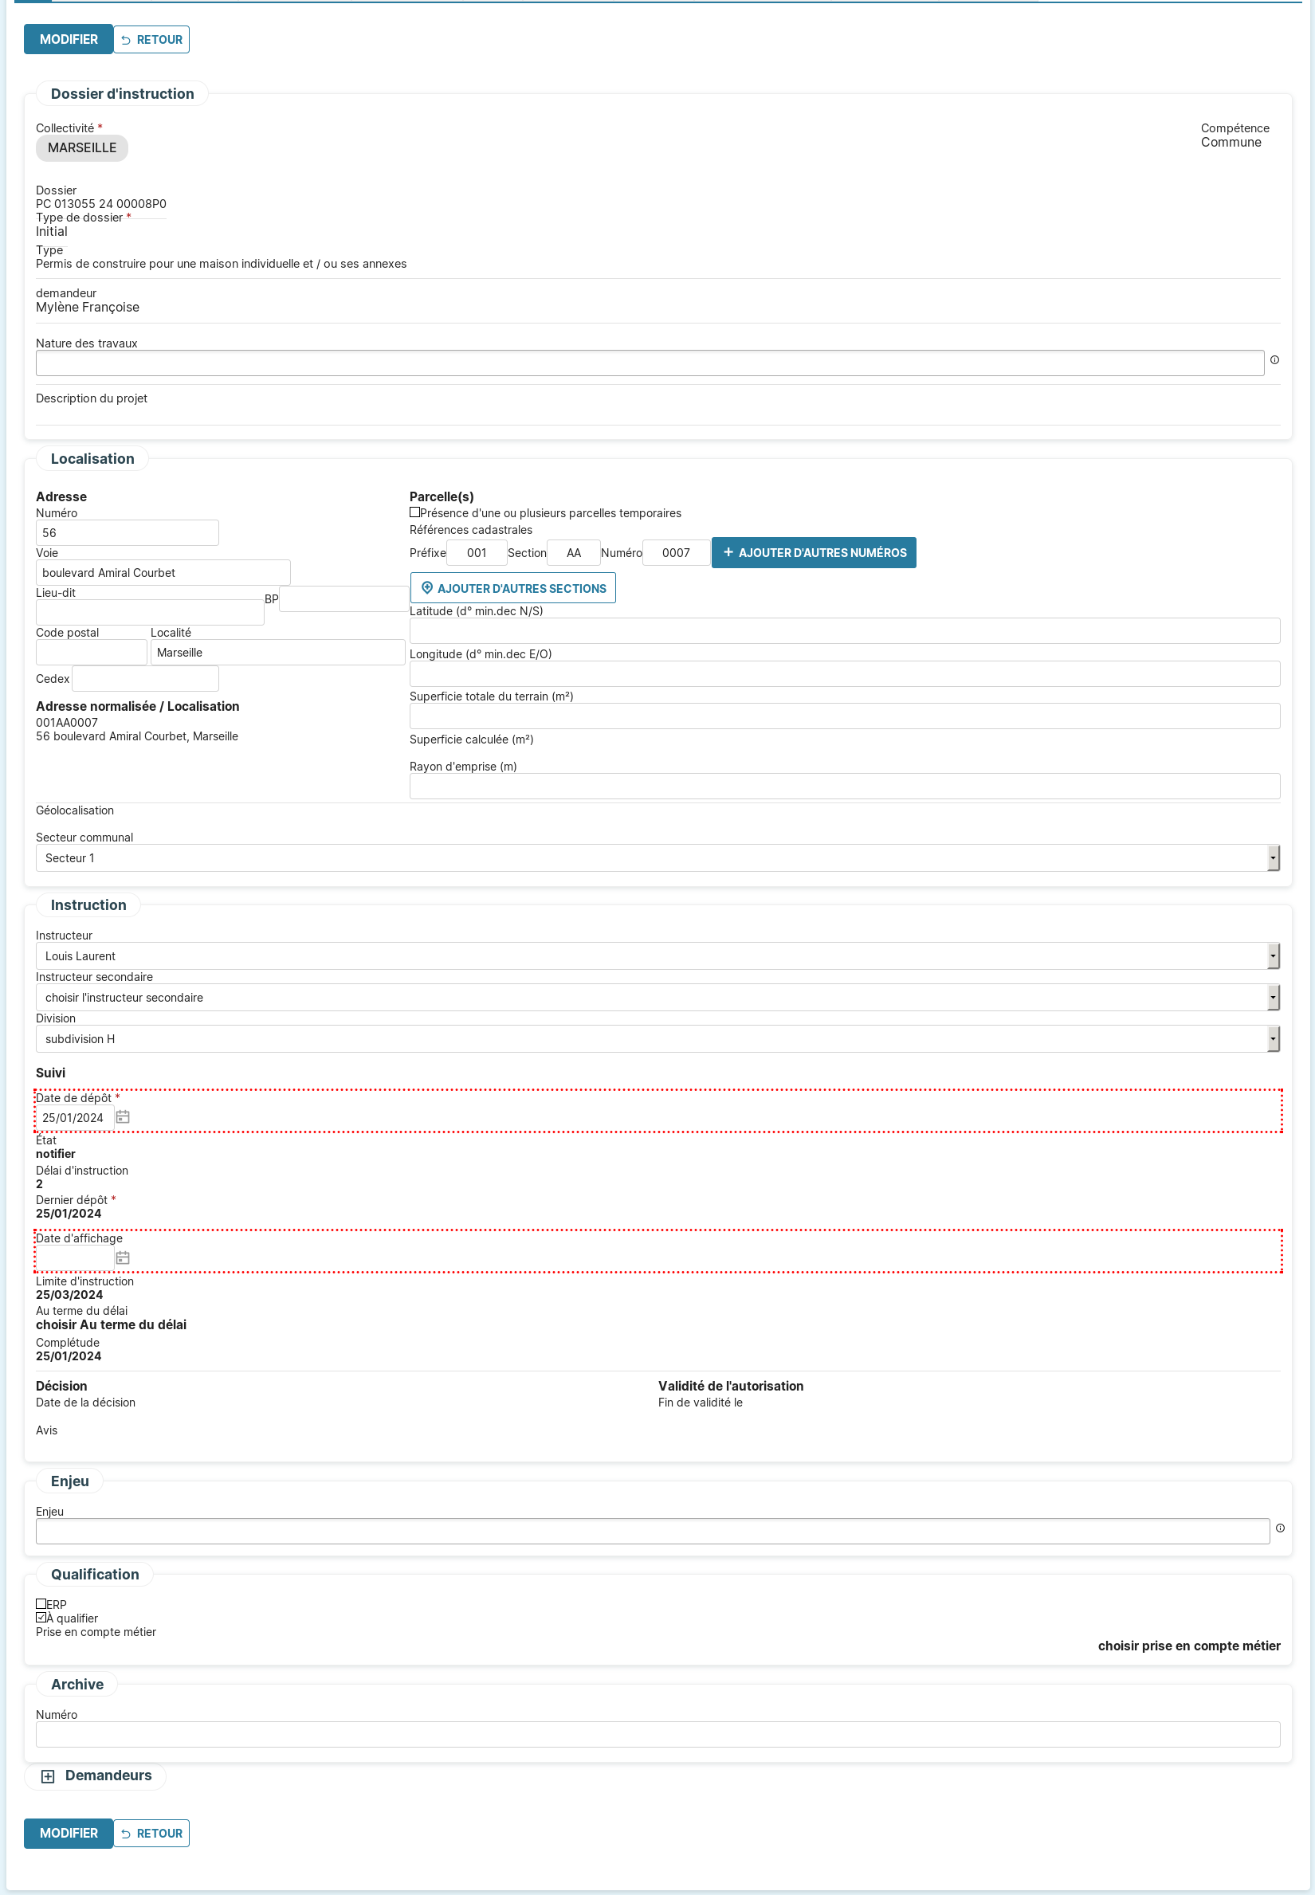
Task: Click the info icon beside Nature des travaux
Action: coord(1274,360)
